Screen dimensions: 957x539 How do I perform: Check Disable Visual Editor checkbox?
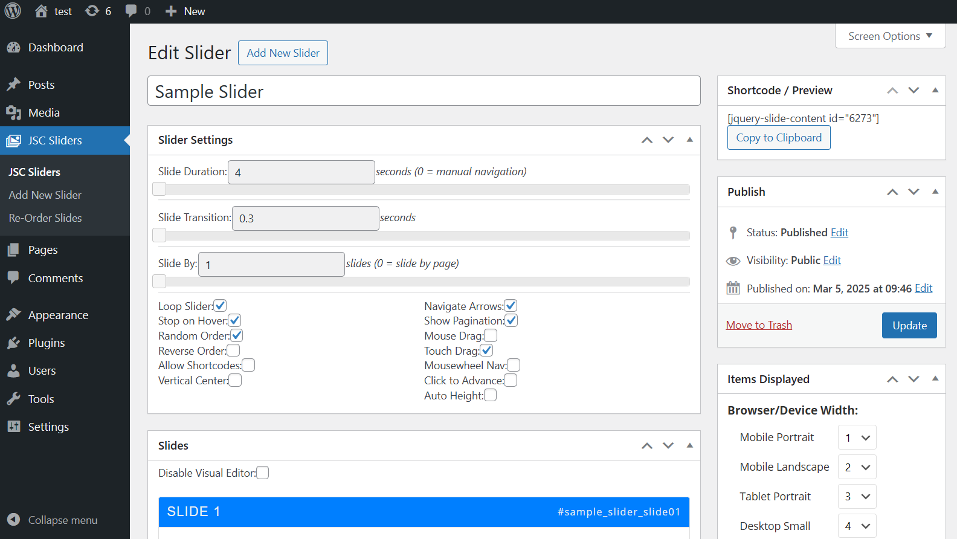pyautogui.click(x=263, y=473)
